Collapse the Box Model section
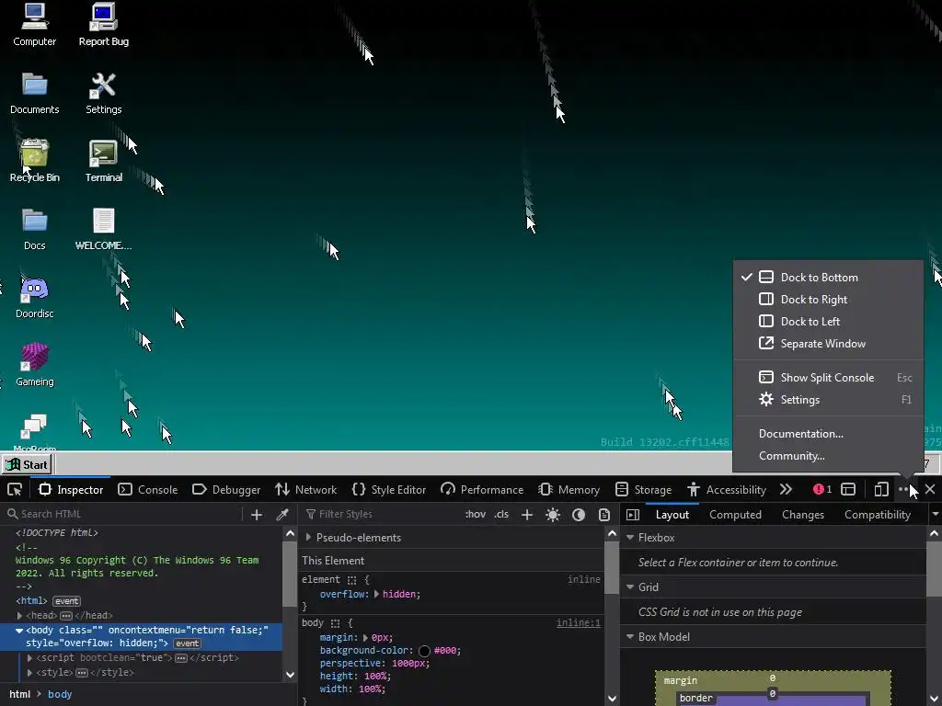 pos(630,636)
